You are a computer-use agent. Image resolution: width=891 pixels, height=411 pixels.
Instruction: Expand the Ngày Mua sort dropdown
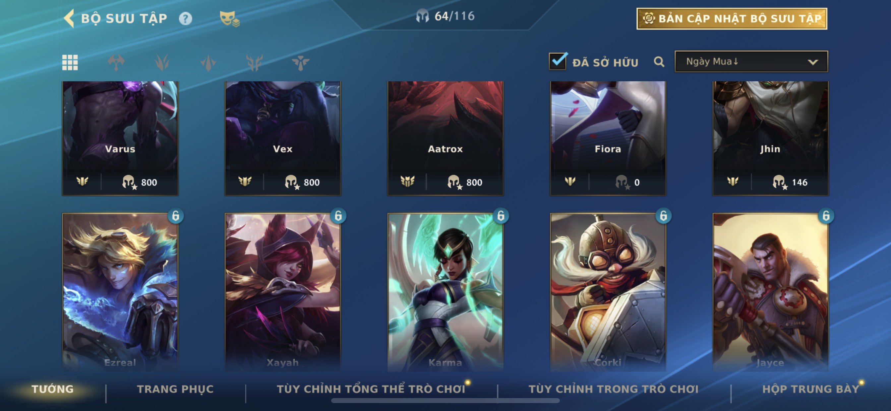[x=751, y=62]
